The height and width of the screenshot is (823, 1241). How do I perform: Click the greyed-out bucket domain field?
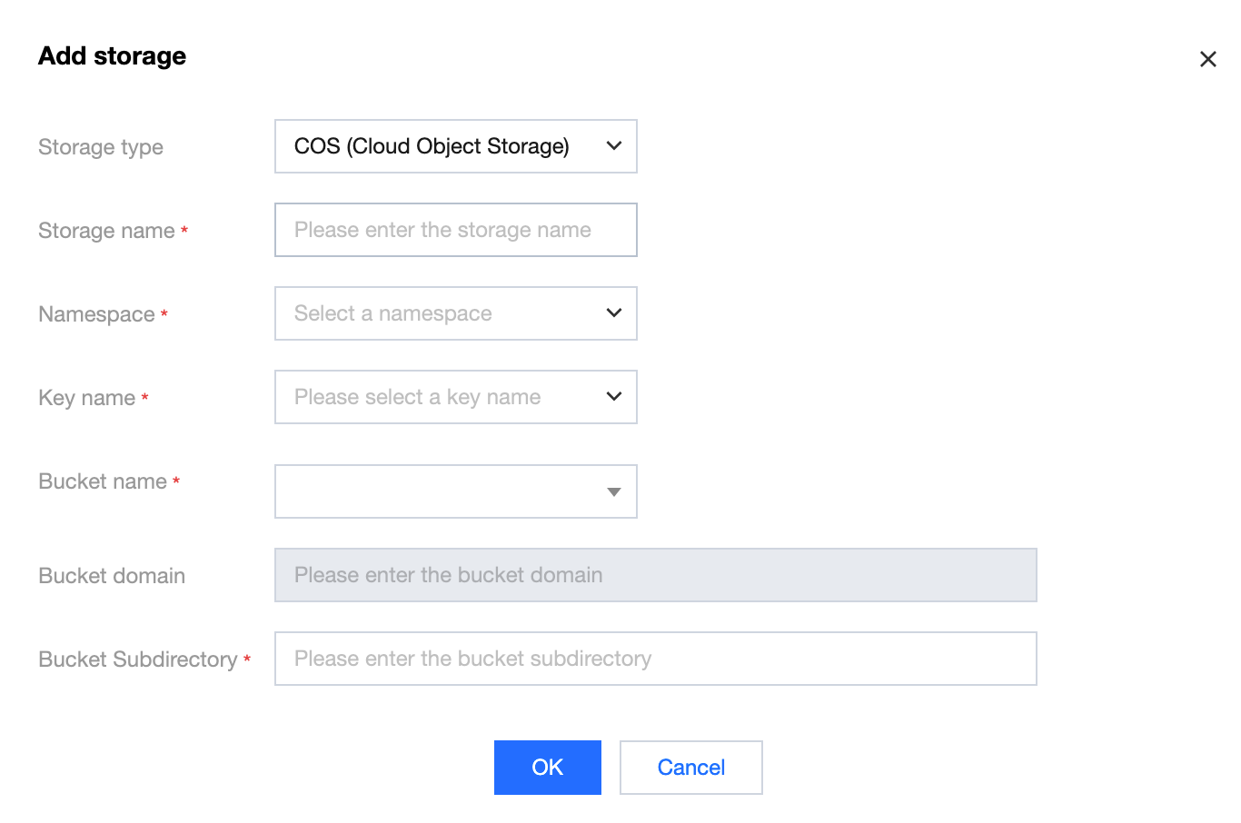point(655,575)
